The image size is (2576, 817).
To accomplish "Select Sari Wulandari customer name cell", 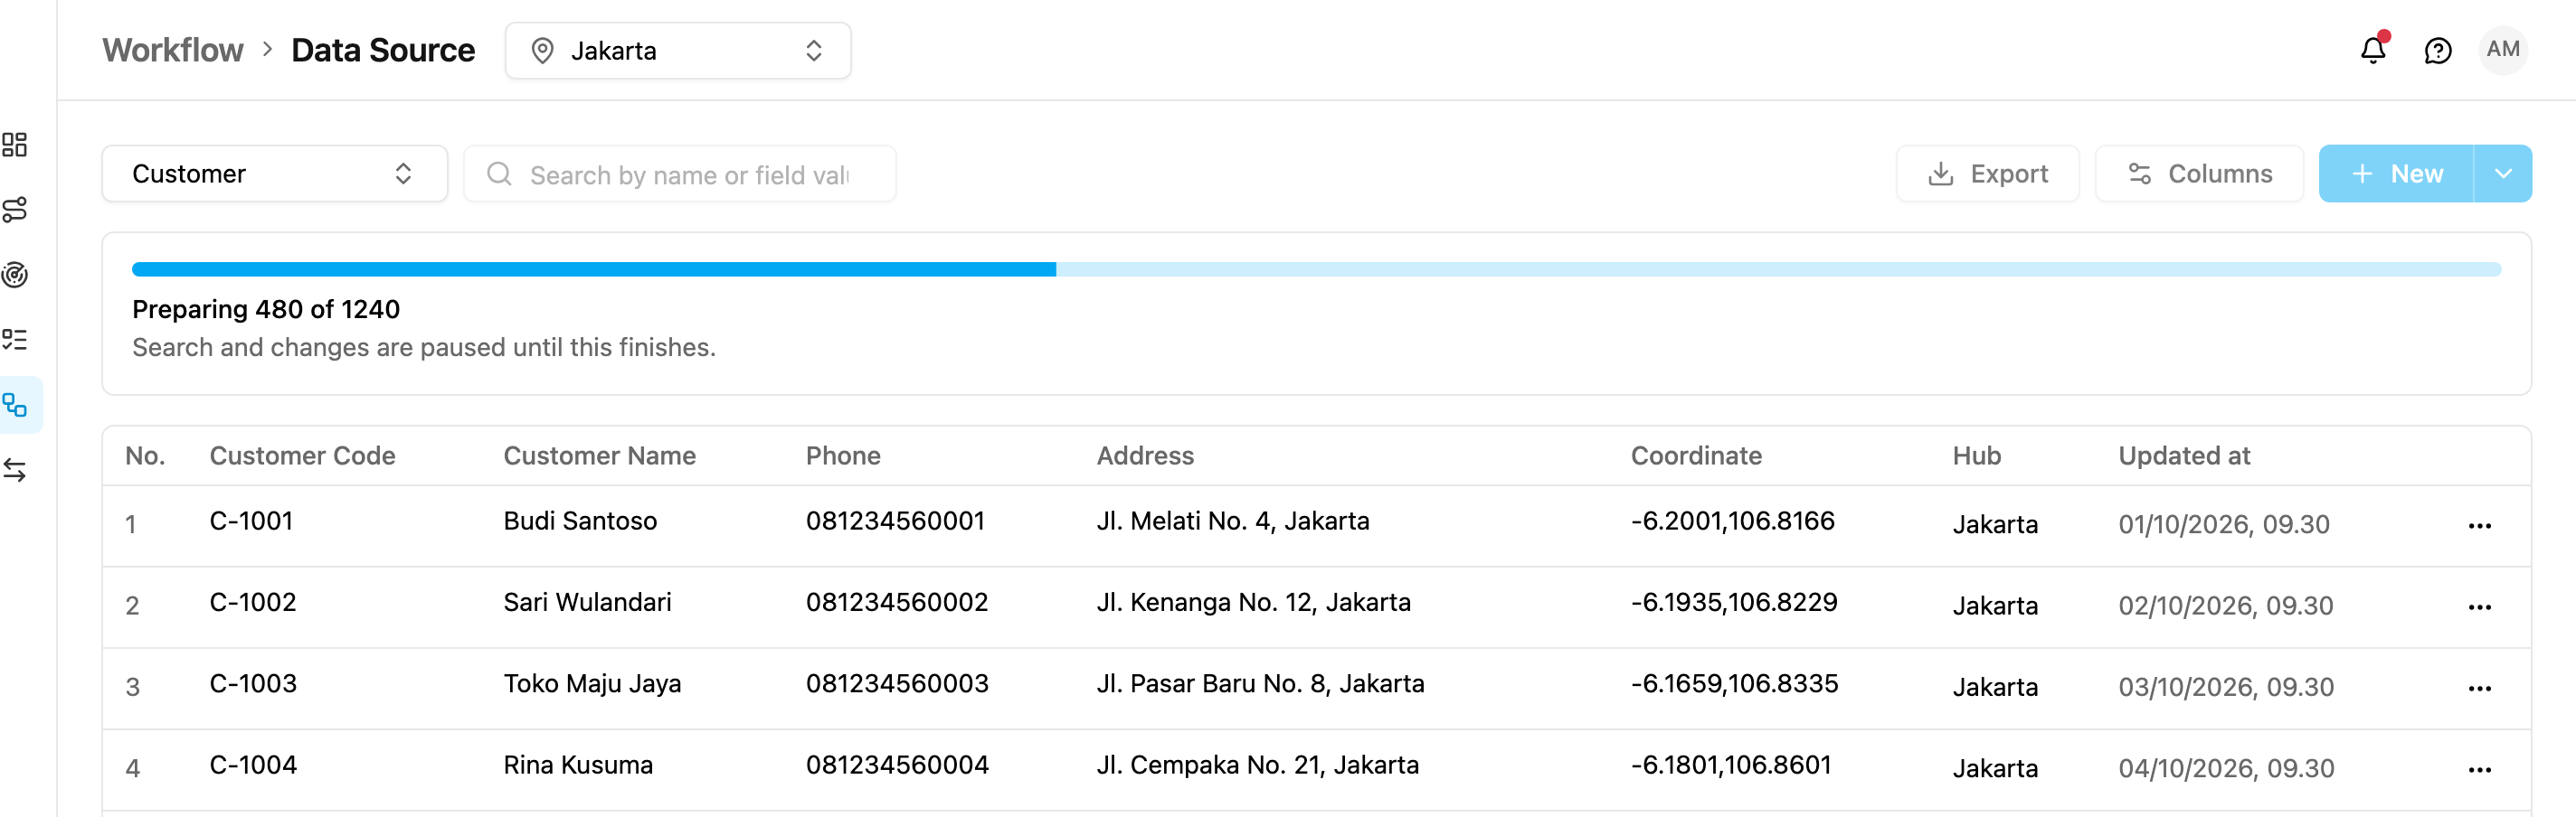I will (x=587, y=602).
